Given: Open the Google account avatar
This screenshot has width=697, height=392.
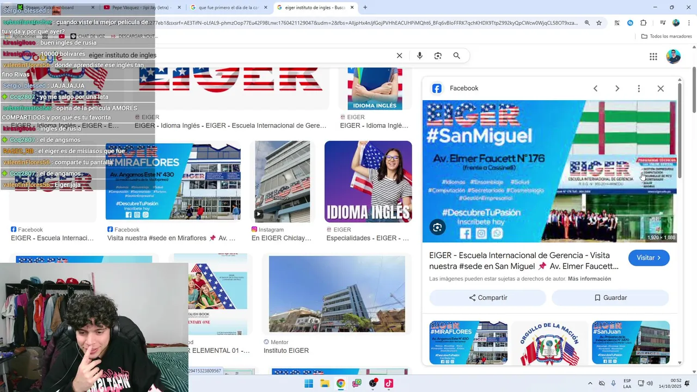Looking at the screenshot, I should point(674,57).
